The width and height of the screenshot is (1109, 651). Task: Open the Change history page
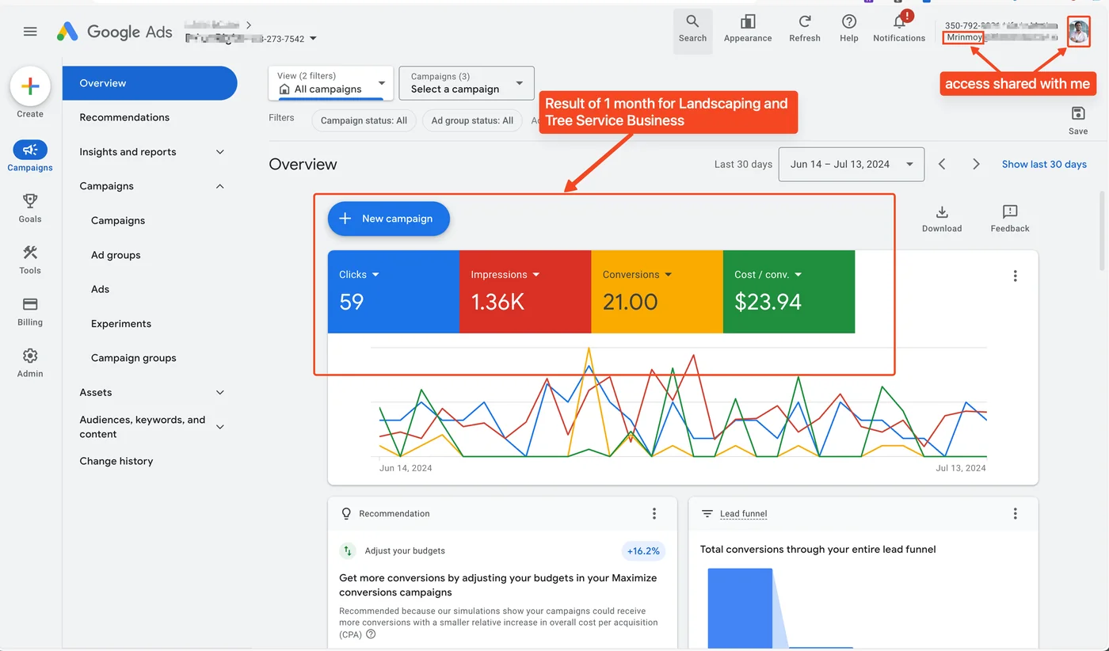116,460
